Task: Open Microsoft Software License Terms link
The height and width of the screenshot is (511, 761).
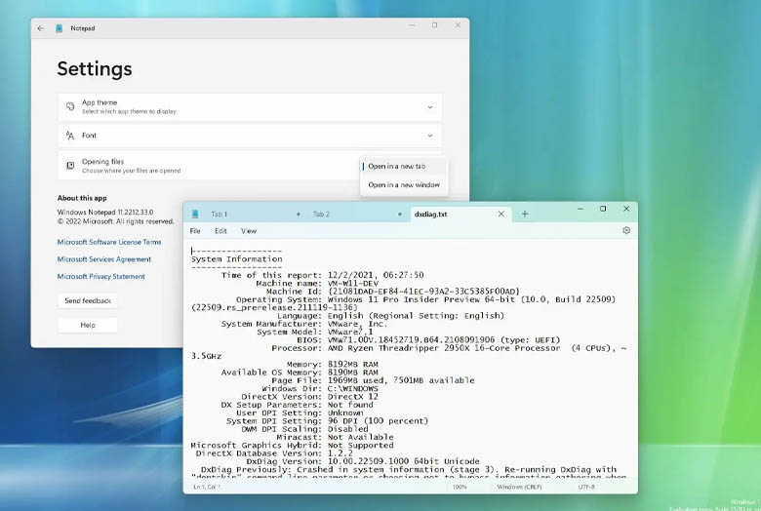Action: coord(109,242)
